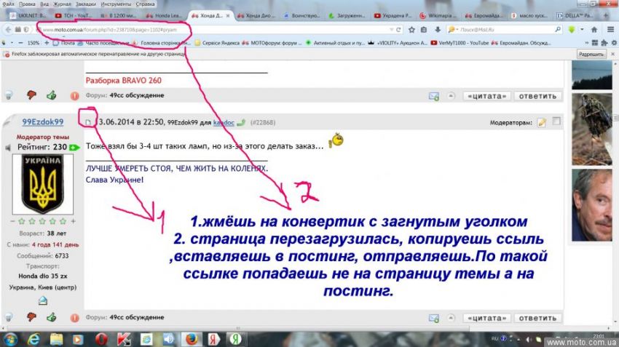
Task: Open the 99Ezdok99 username profile link
Action: click(x=42, y=122)
